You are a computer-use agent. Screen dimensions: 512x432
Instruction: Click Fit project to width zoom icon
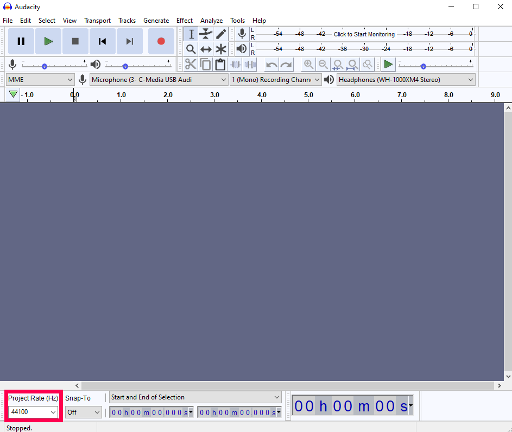353,64
